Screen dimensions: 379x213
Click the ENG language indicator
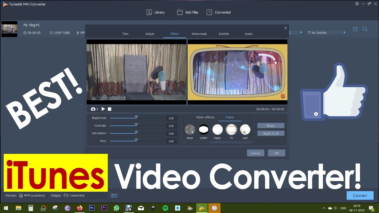(343, 208)
